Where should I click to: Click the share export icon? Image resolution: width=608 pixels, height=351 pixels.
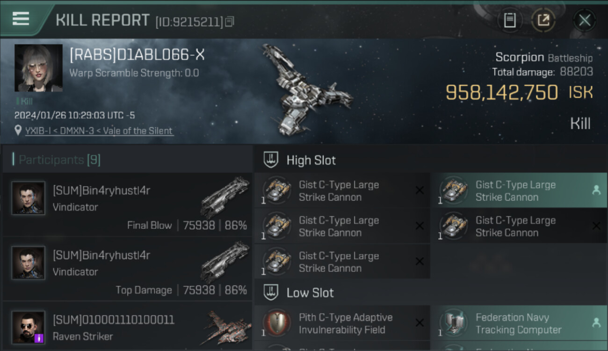(x=543, y=20)
